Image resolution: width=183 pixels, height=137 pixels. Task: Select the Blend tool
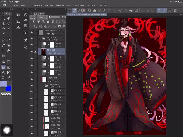(x=3, y=56)
